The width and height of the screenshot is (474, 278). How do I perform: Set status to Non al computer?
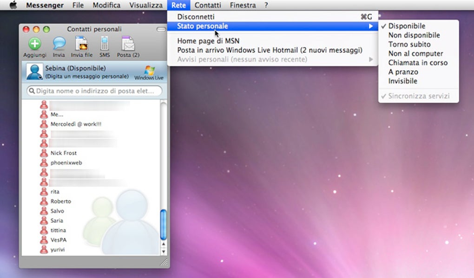(415, 53)
